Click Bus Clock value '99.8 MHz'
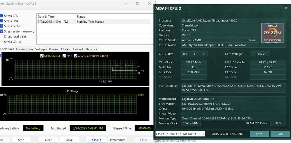Image resolution: width=291 pixels, height=143 pixels. (x=194, y=72)
